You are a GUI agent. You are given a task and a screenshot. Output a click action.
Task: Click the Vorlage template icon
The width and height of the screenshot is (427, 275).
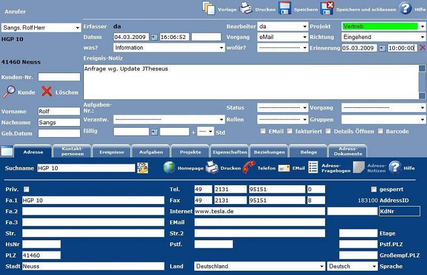click(208, 8)
